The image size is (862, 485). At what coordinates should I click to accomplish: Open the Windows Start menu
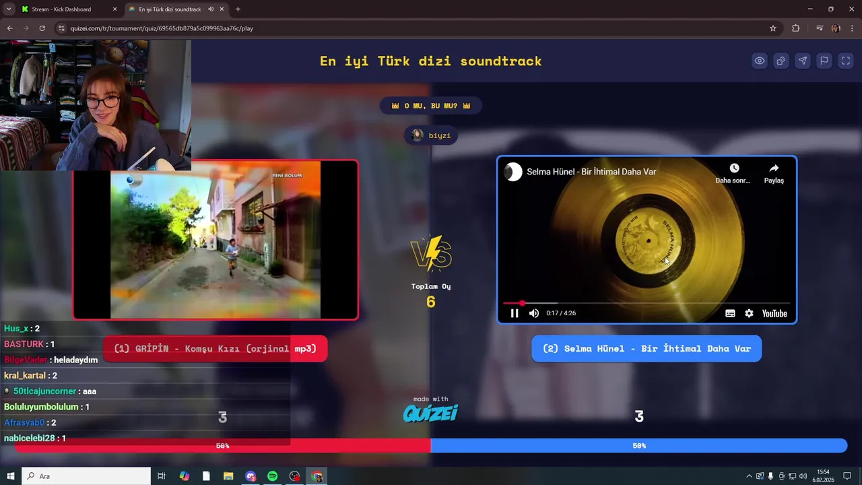(x=11, y=476)
